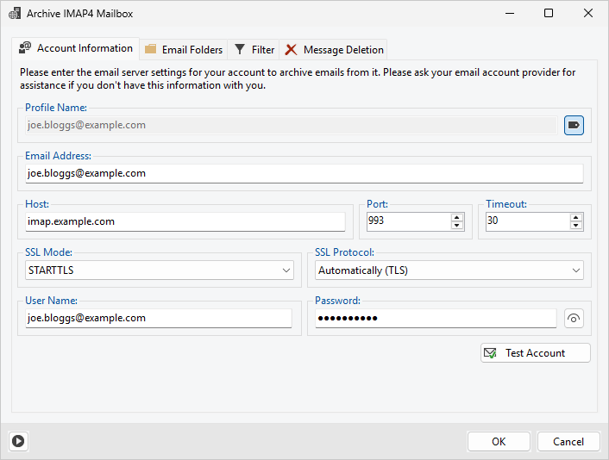Switch to the Filter tab
The image size is (609, 460).
click(254, 50)
